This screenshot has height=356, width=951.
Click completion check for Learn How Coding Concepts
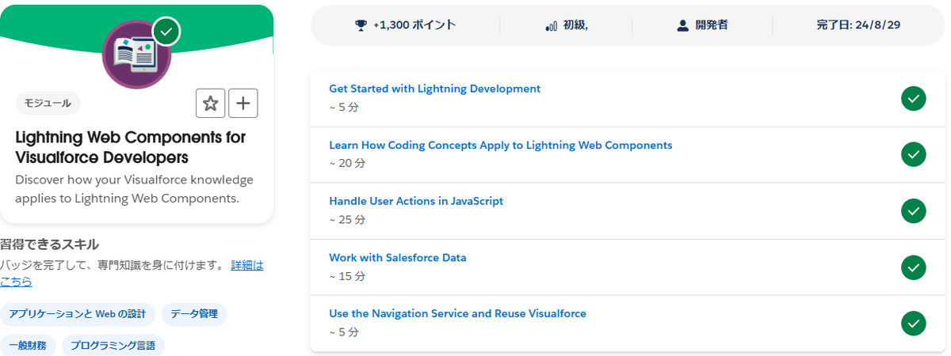[x=913, y=155]
